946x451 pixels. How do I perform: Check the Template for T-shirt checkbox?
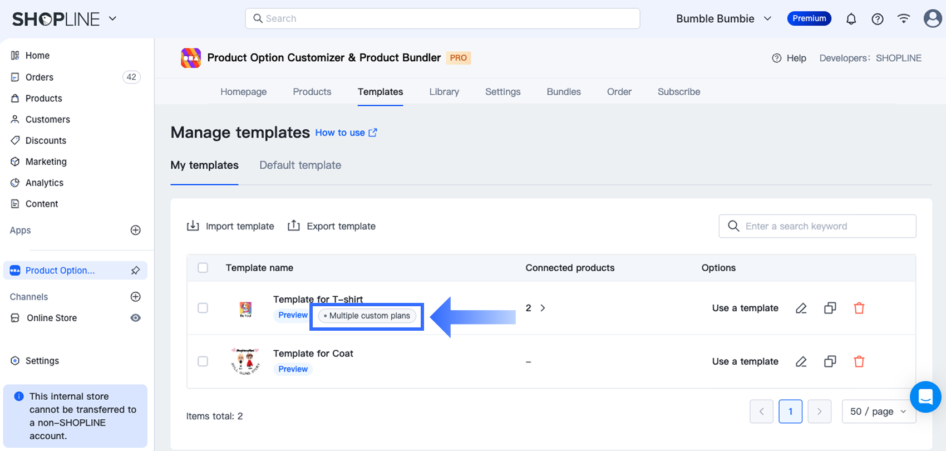[203, 308]
